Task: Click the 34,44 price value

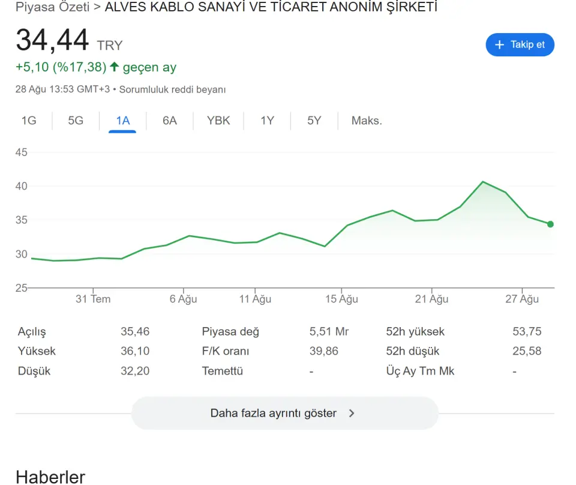Action: (x=52, y=40)
